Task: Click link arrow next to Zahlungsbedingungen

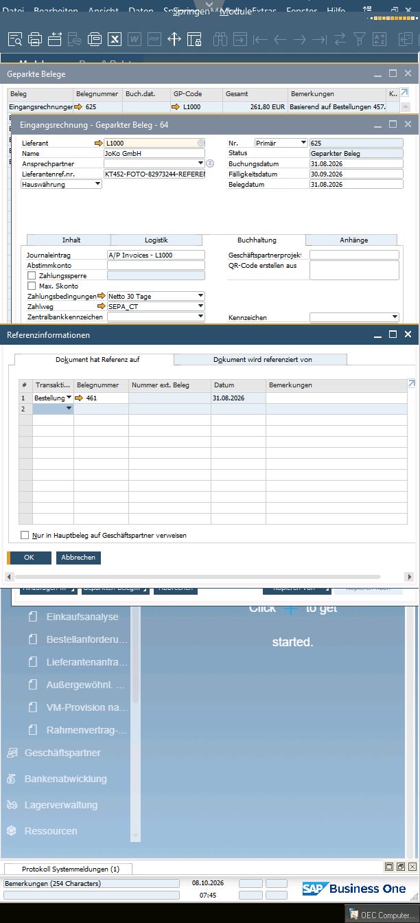Action: tap(102, 296)
